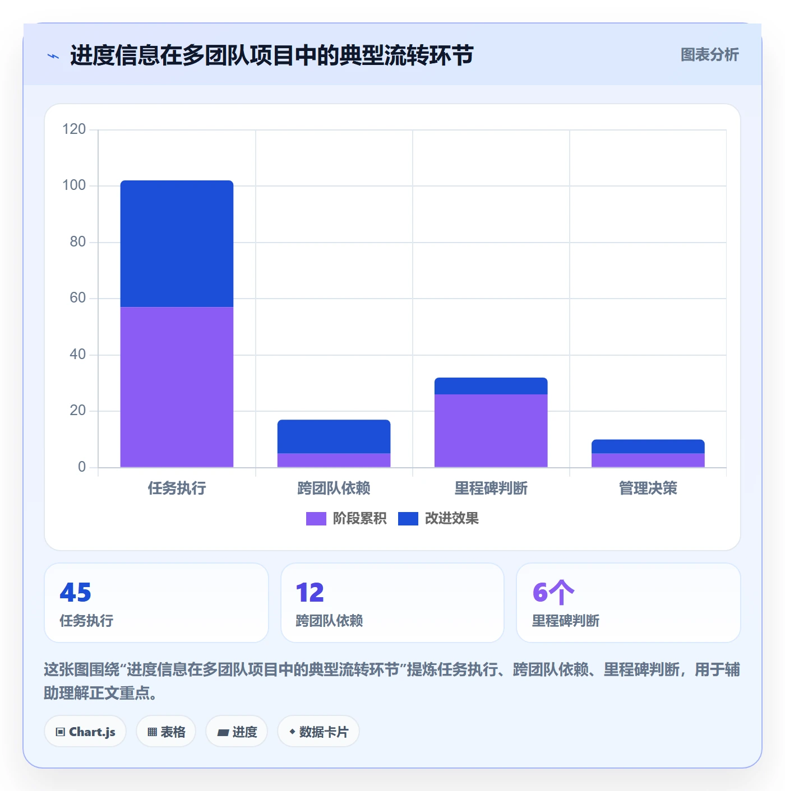
Task: Click the Chart.js tag icon
Action: [61, 732]
